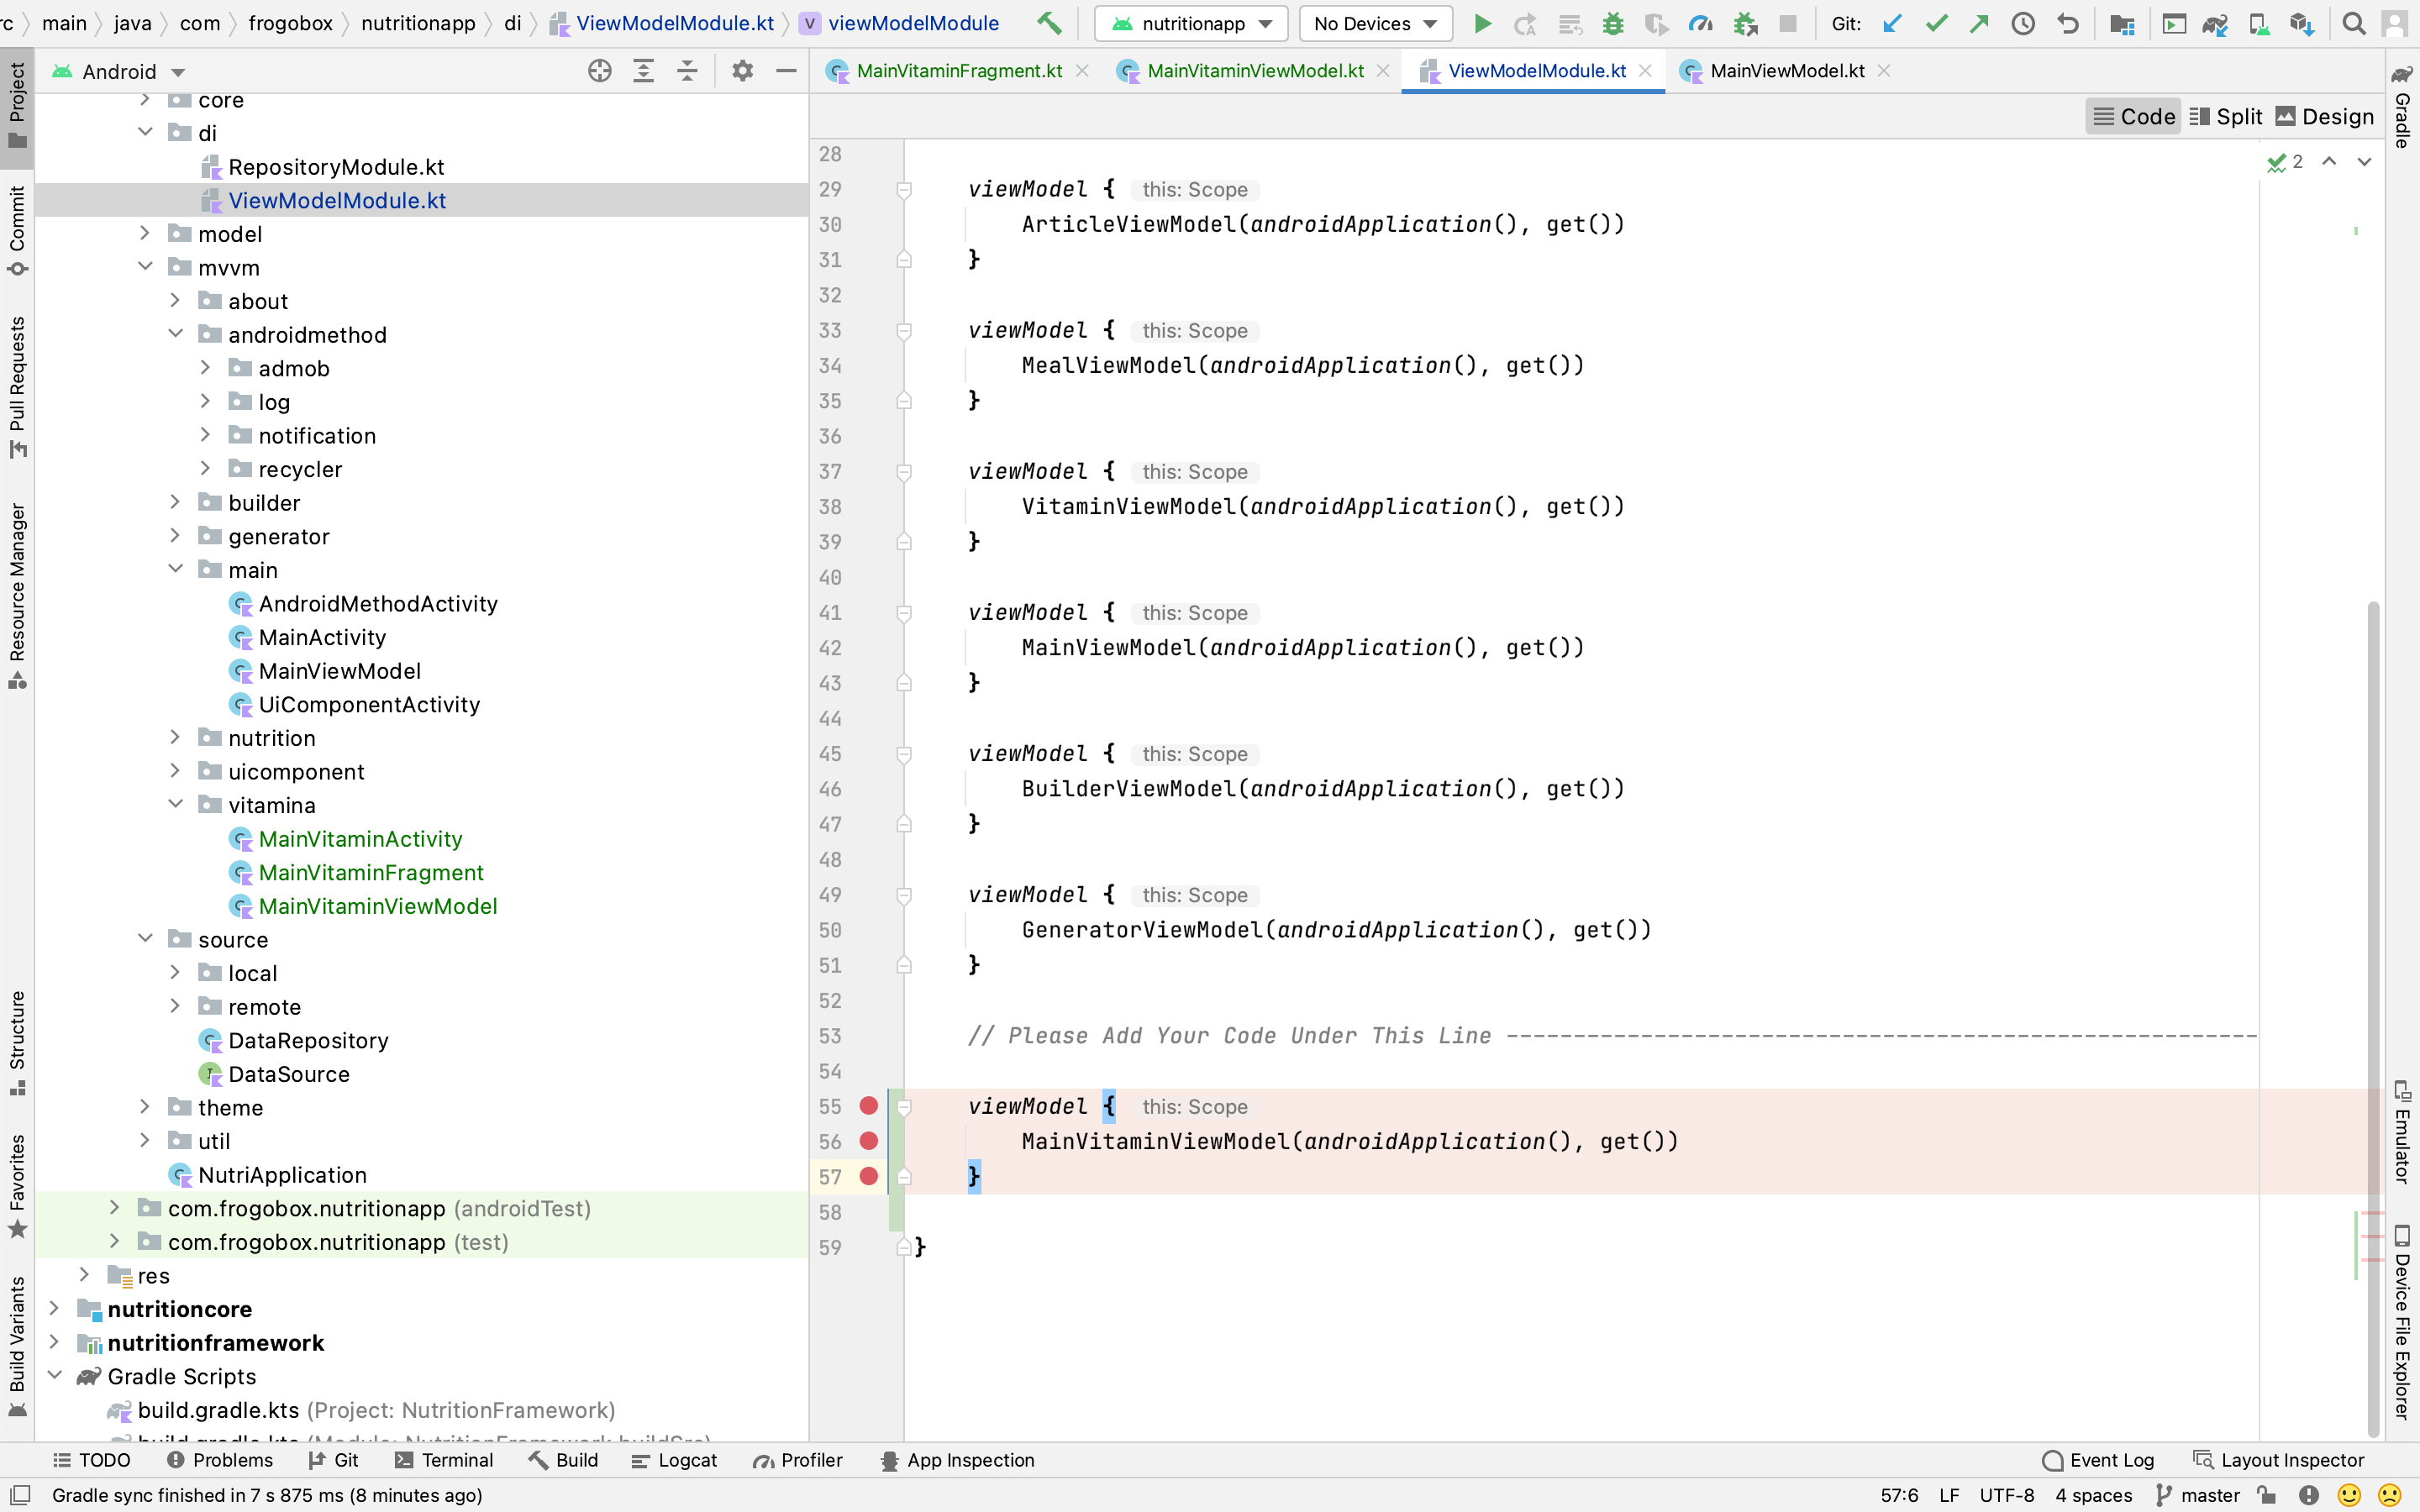
Task: Open the No Devices selector dropdown
Action: coord(1375,23)
